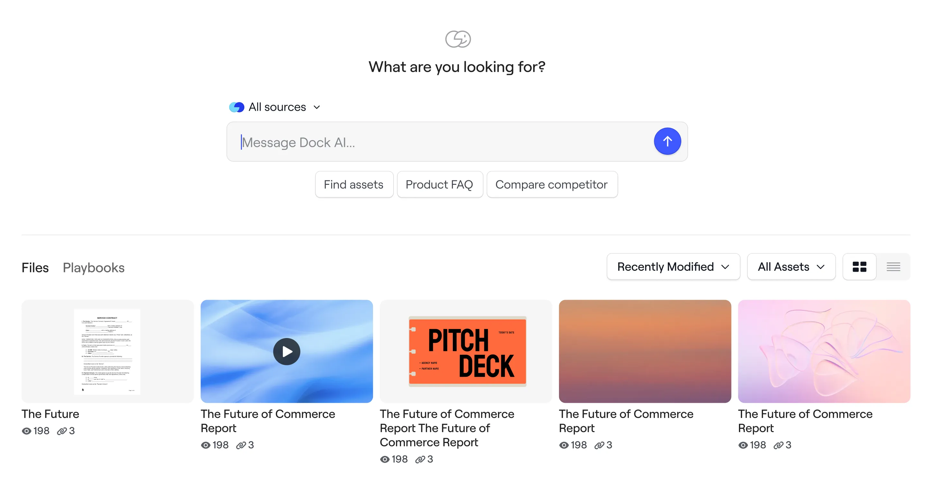Click the link icon under the pink thumbnail

pyautogui.click(x=778, y=445)
